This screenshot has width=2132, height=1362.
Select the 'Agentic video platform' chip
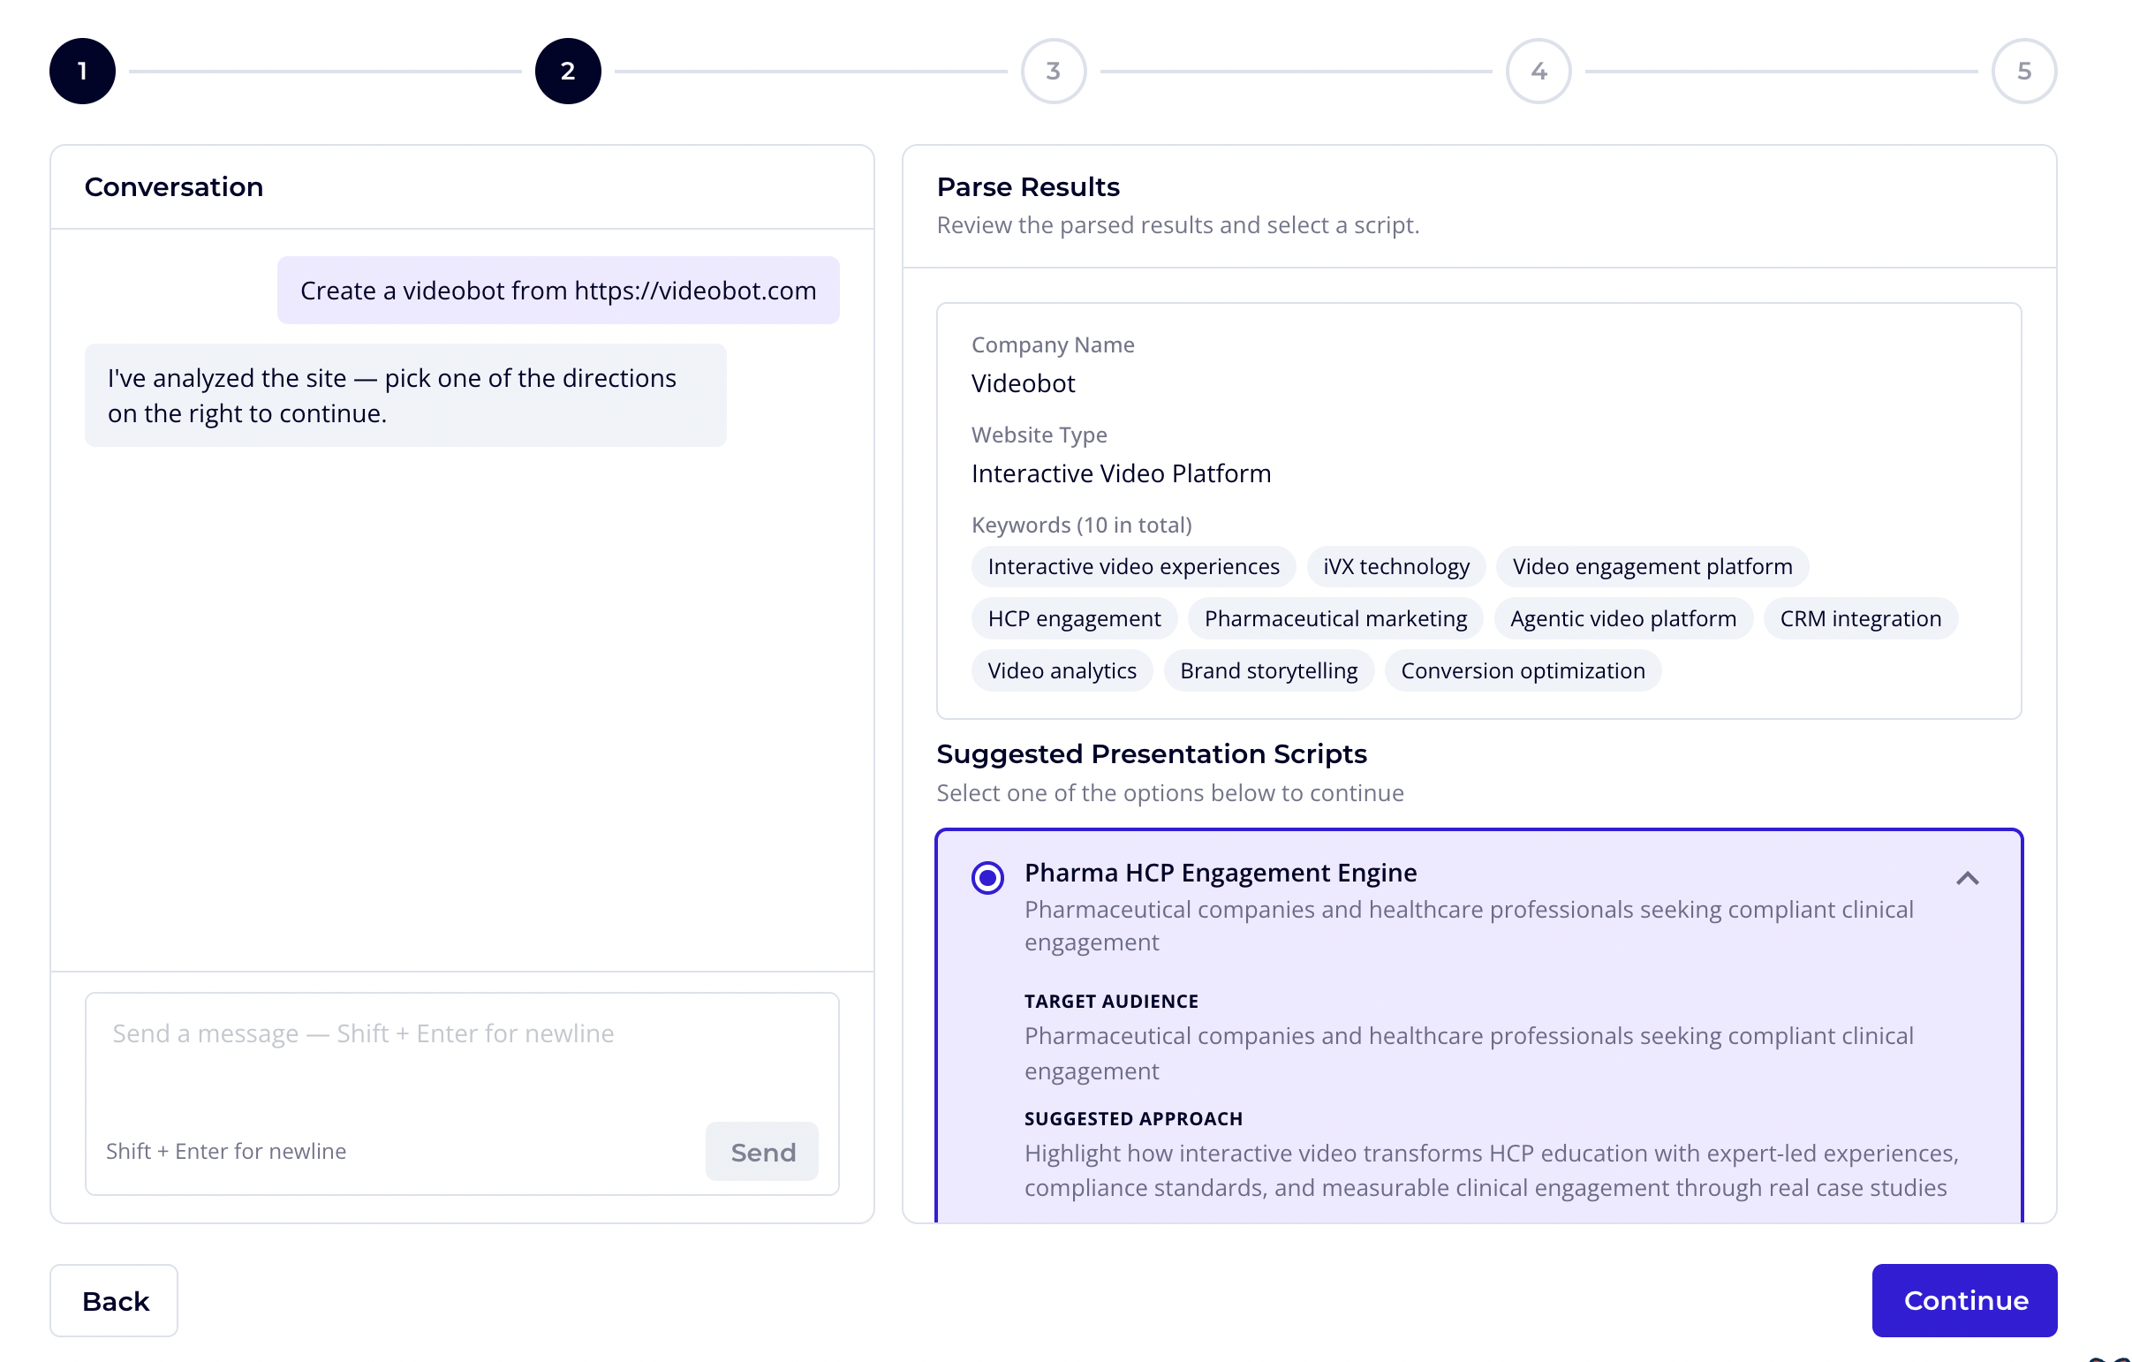click(x=1622, y=618)
